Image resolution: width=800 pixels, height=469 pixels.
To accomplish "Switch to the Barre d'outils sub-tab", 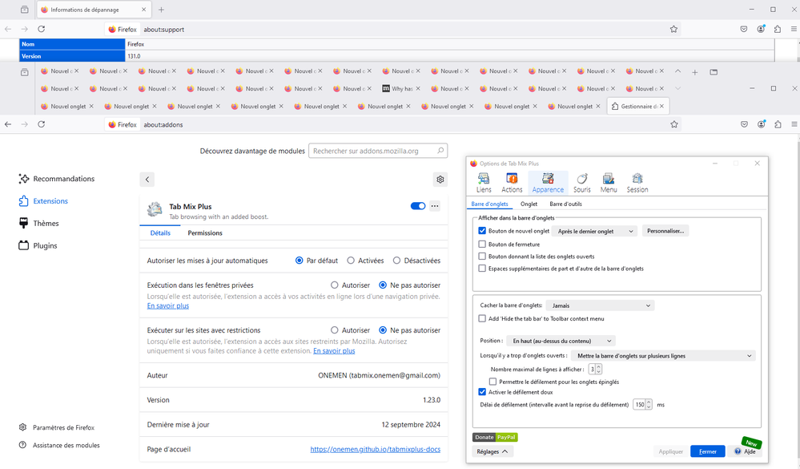I will click(565, 204).
